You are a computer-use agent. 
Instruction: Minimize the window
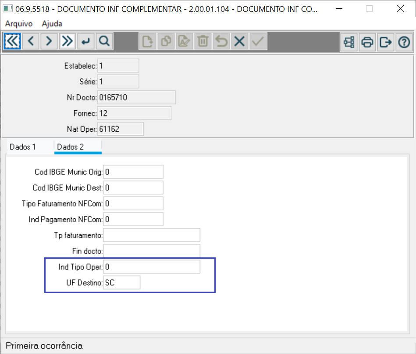click(339, 9)
